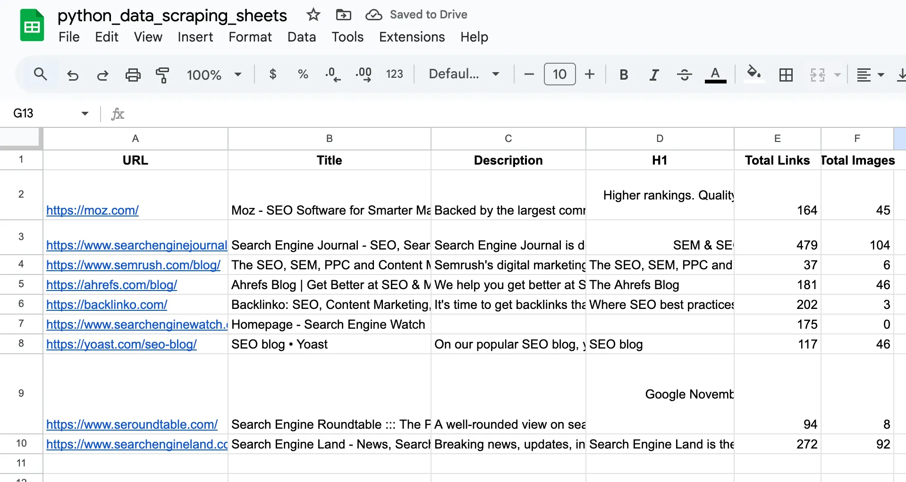The height and width of the screenshot is (482, 906).
Task: Open the Insert menu
Action: [195, 37]
